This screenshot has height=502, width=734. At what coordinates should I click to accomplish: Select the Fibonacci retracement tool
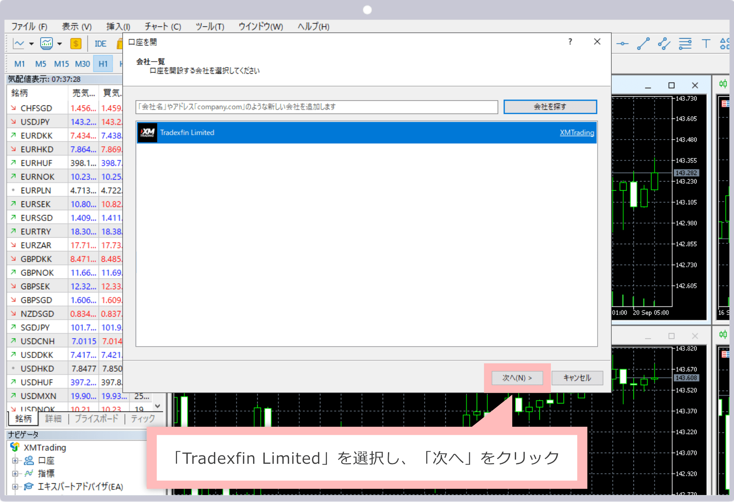[x=685, y=44]
